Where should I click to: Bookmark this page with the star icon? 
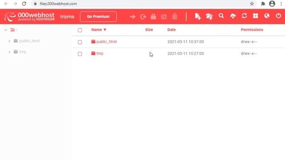pyautogui.click(x=252, y=4)
